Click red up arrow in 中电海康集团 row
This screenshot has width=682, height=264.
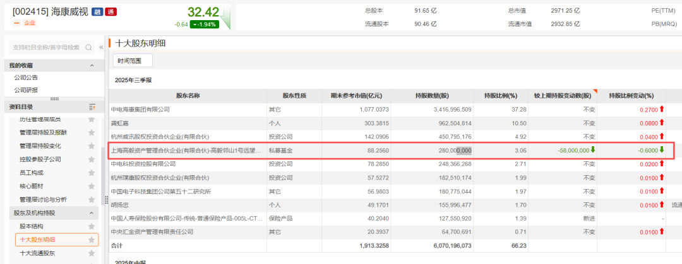click(662, 109)
